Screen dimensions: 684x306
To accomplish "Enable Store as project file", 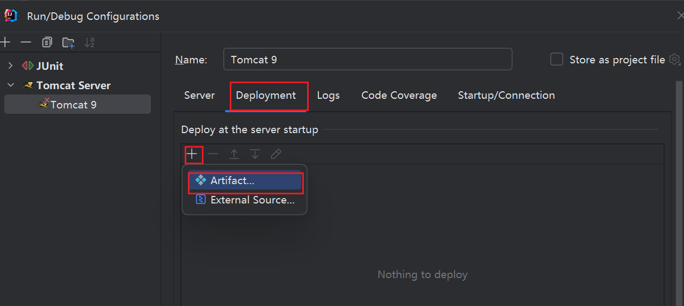I will click(x=557, y=60).
